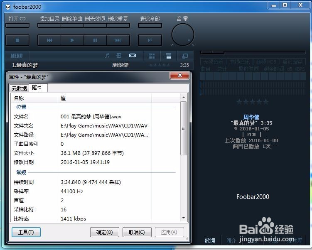This screenshot has width=312, height=250.
Task: Click the Stop playback button
Action: (17, 40)
